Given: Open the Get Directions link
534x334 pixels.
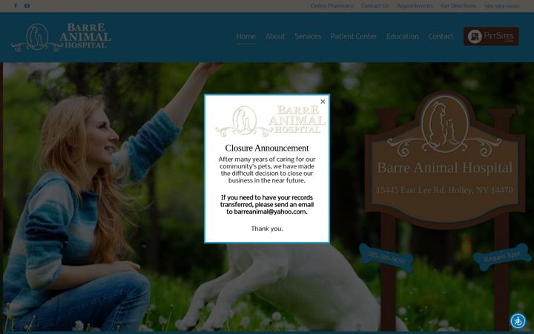Looking at the screenshot, I should click(x=458, y=6).
